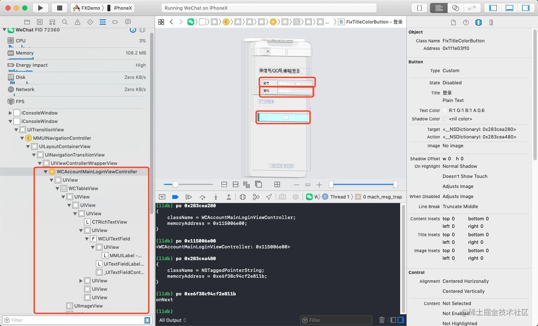
Task: Go back in the jump bar history
Action: pos(171,22)
